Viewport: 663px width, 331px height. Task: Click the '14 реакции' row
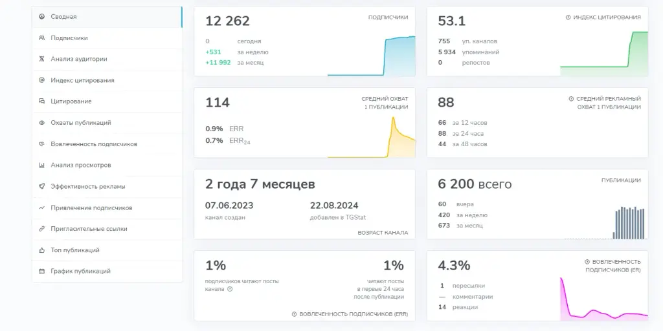(458, 307)
